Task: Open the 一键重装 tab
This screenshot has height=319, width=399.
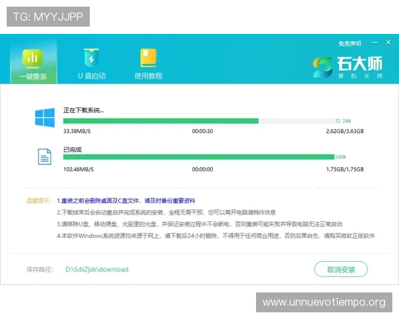Action: [x=33, y=62]
